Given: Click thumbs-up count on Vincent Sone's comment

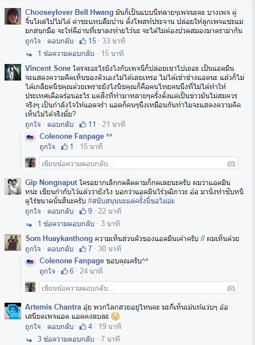Looking at the screenshot, I should [92, 124].
